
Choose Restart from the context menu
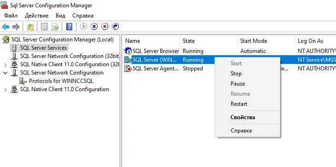239,104
